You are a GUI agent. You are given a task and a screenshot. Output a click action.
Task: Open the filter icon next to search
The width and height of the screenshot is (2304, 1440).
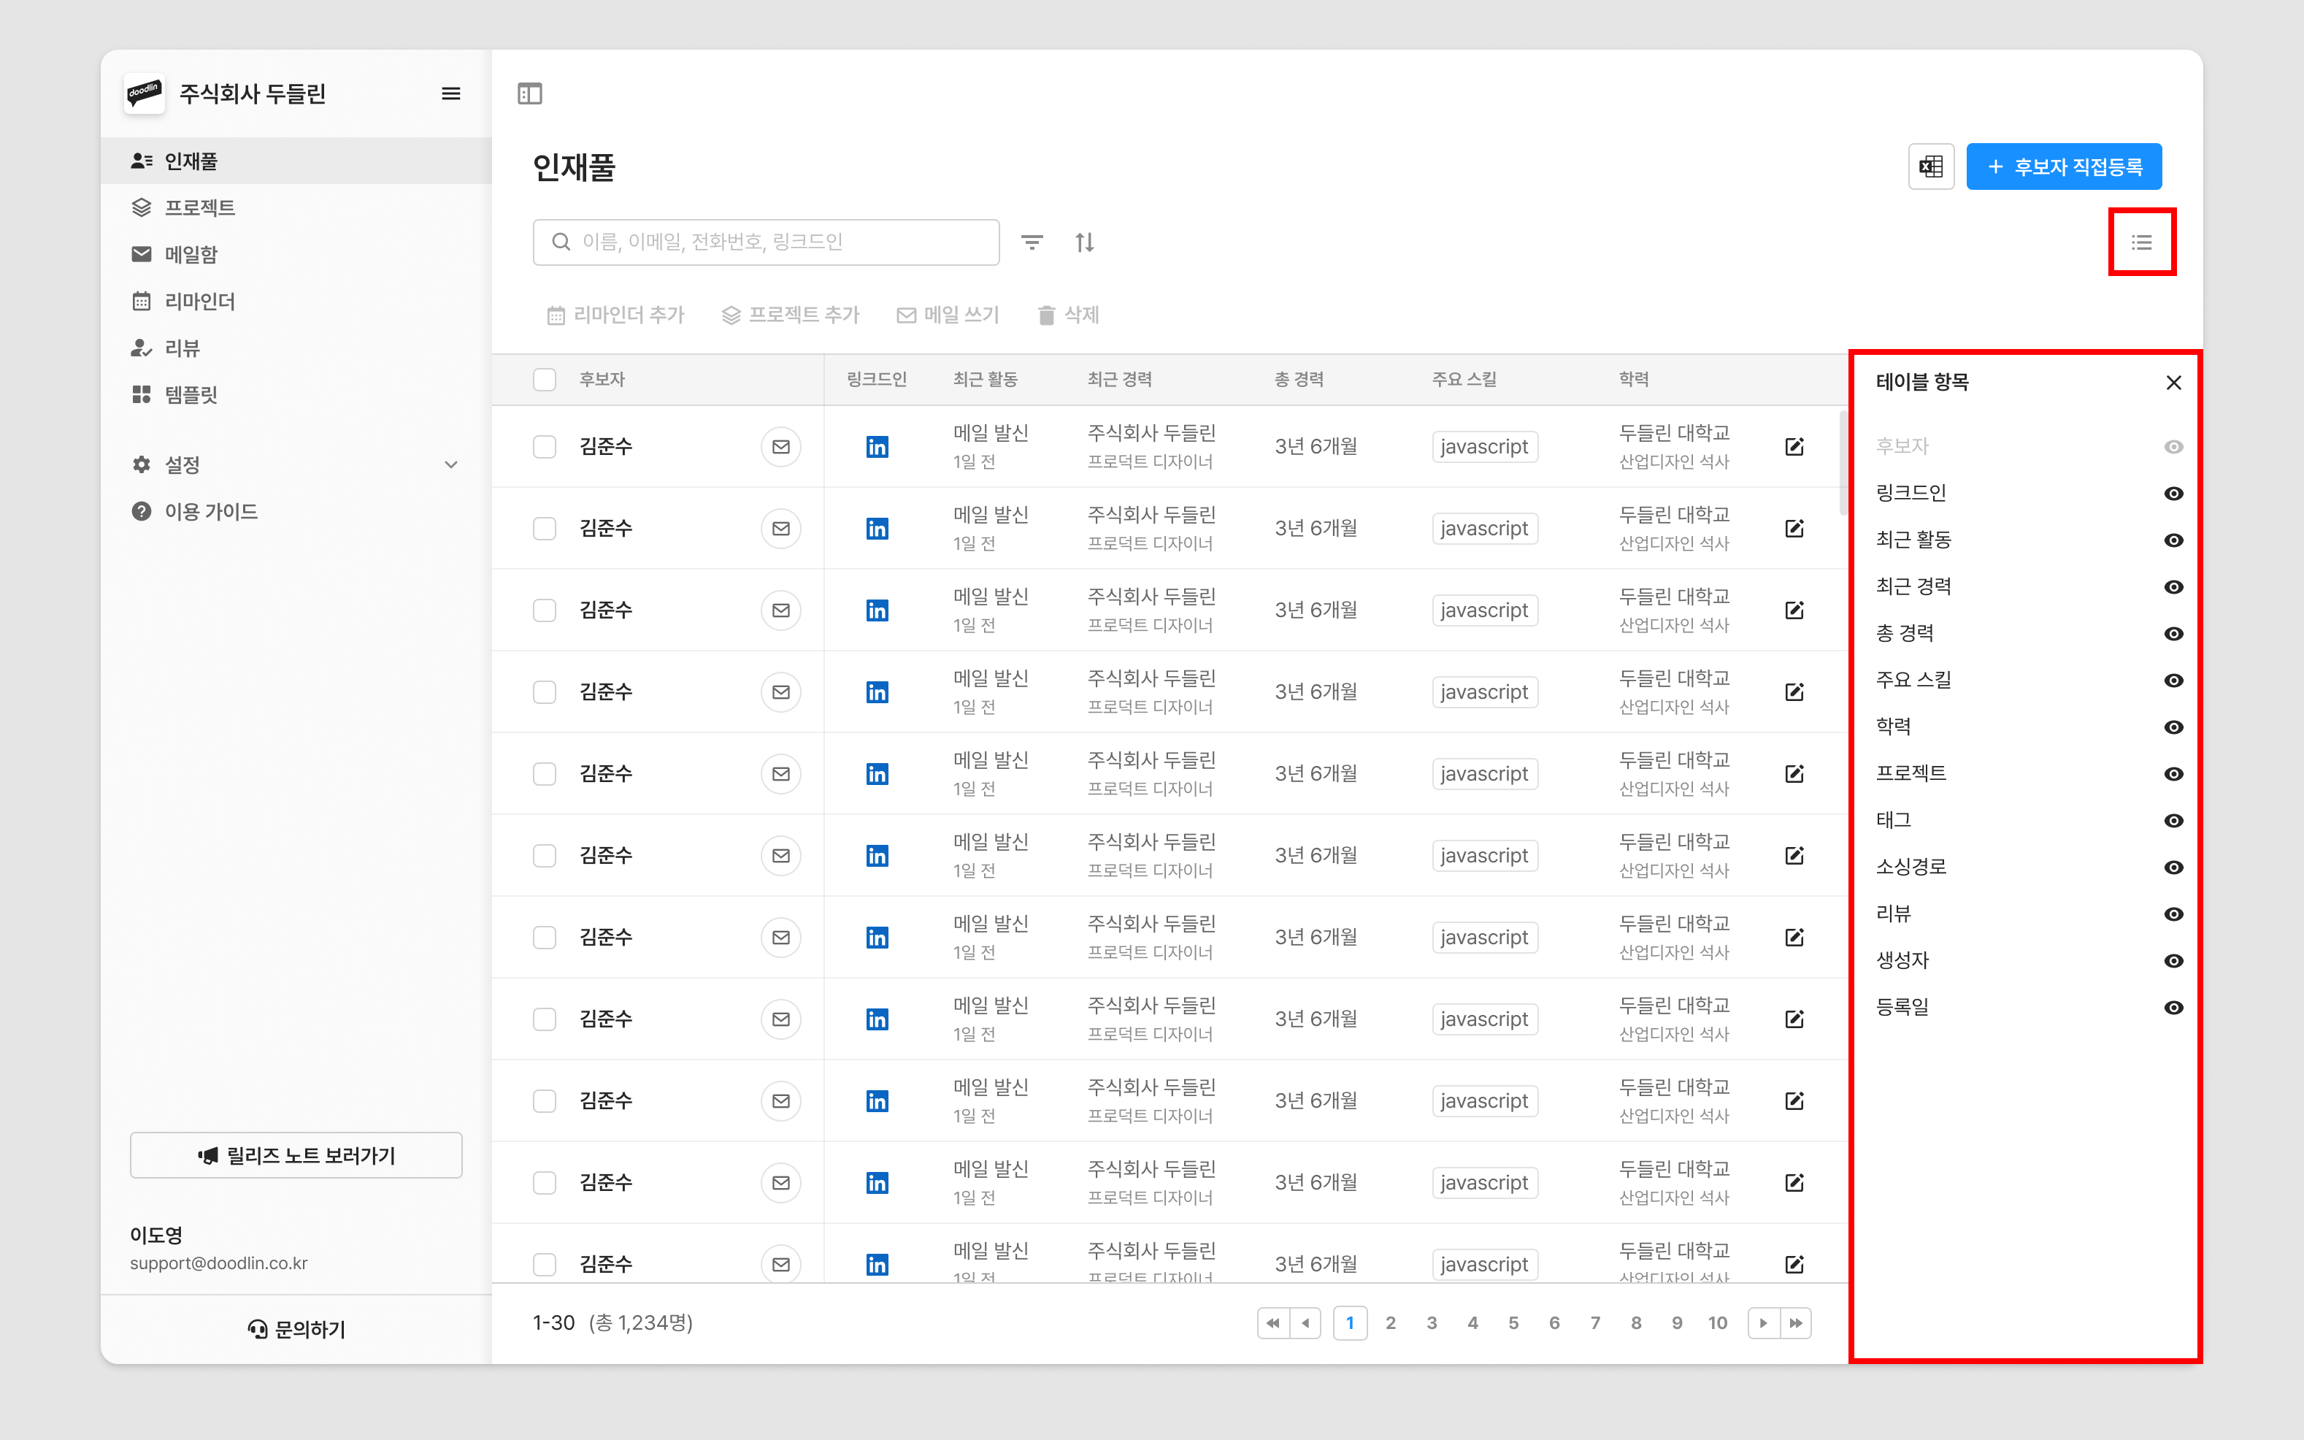pyautogui.click(x=1032, y=242)
